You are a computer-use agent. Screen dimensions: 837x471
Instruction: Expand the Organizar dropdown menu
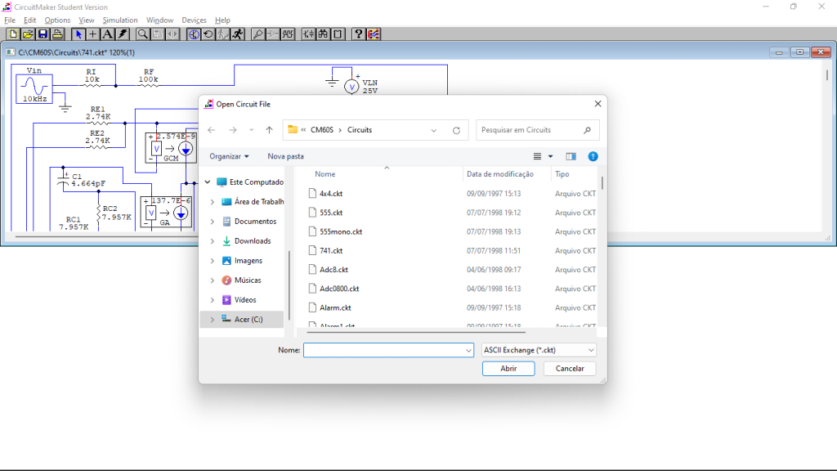click(x=228, y=155)
